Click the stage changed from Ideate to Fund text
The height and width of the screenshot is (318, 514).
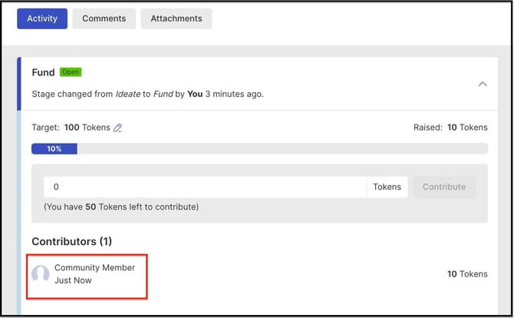148,94
